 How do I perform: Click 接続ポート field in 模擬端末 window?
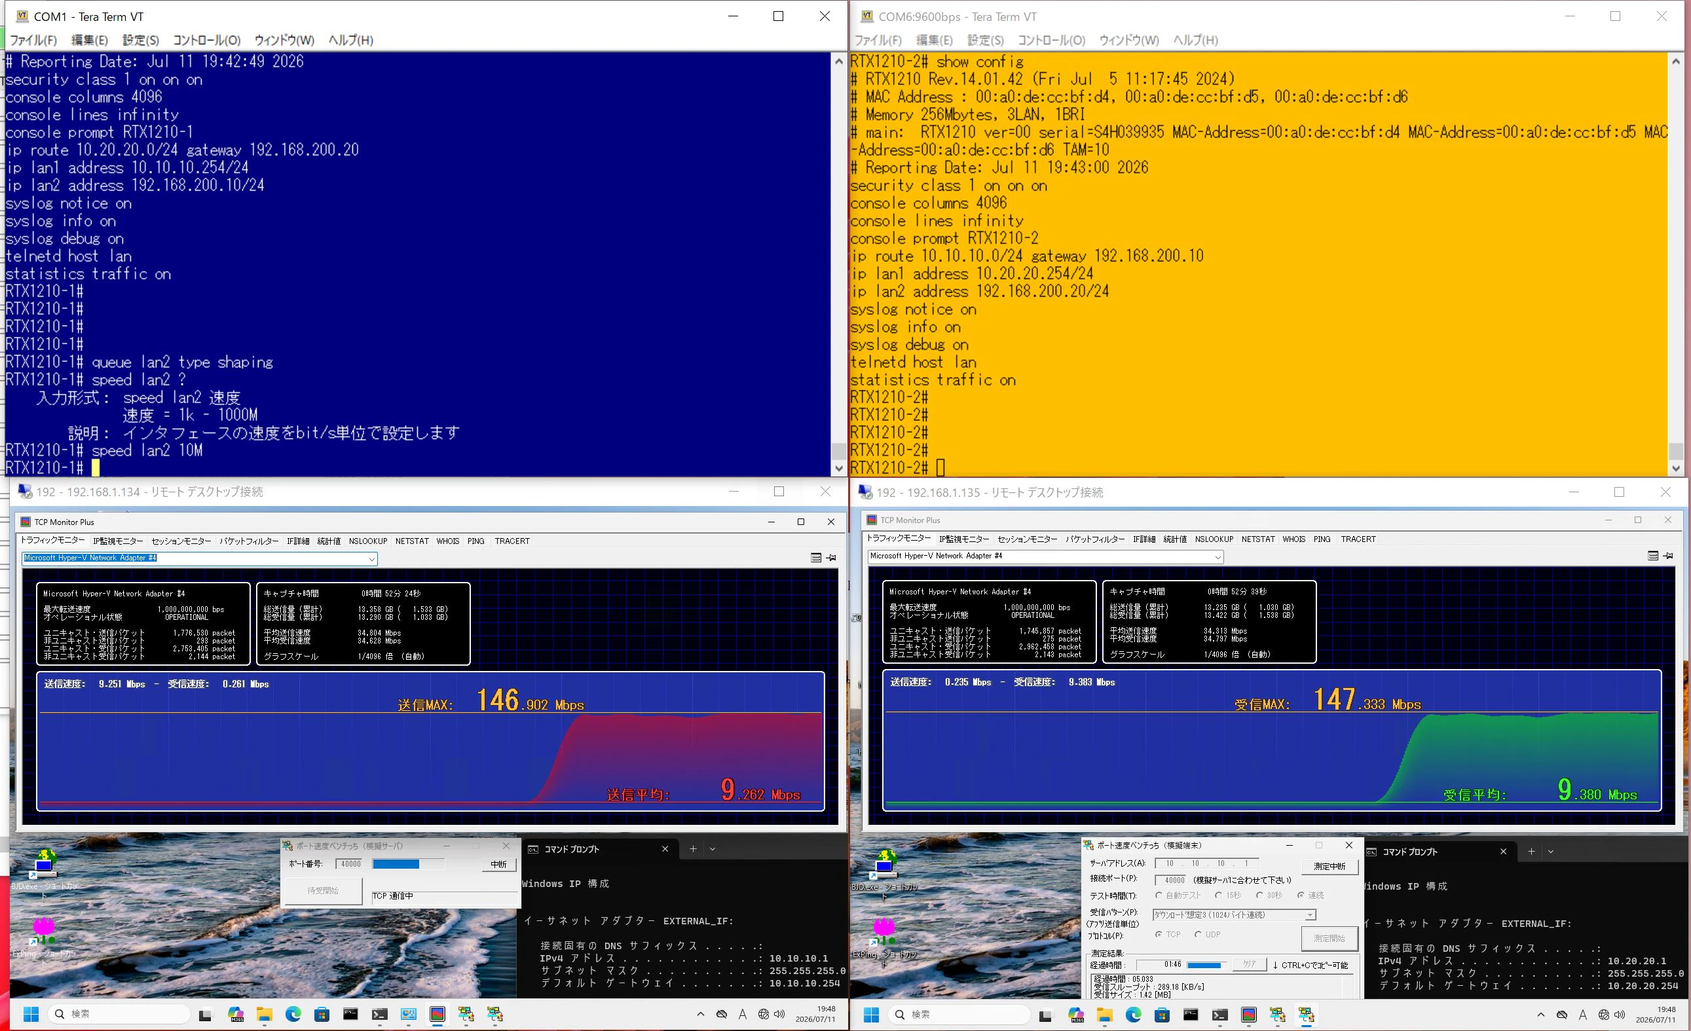pos(1172,880)
